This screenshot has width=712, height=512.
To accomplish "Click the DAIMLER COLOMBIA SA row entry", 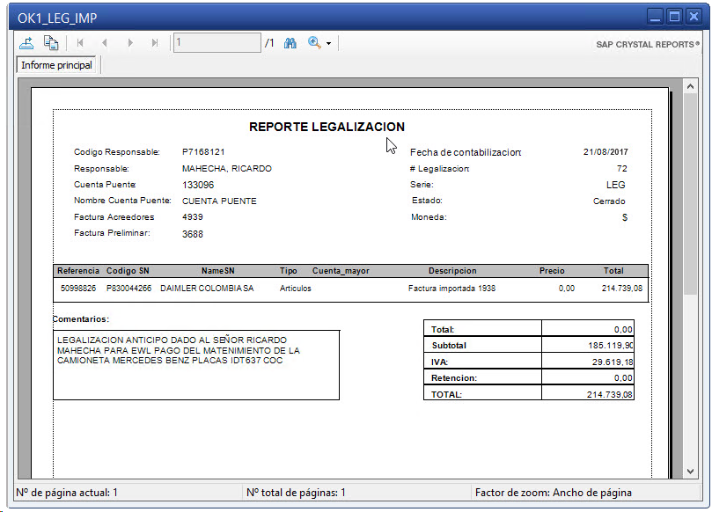I will pos(207,289).
